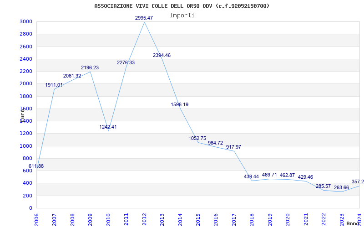Select the x-axis year 2021
Image resolution: width=364 pixels, height=228 pixels.
click(x=306, y=220)
